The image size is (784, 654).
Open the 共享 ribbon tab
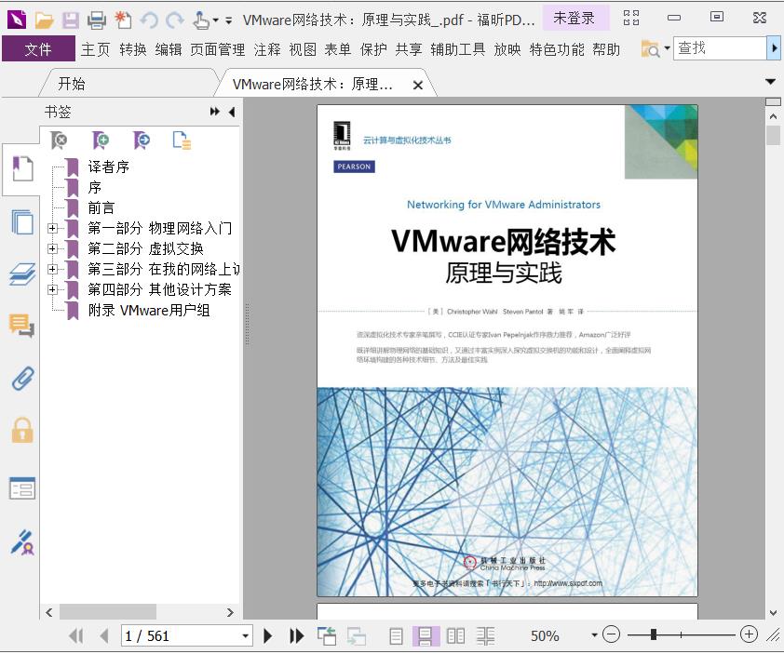coord(409,49)
